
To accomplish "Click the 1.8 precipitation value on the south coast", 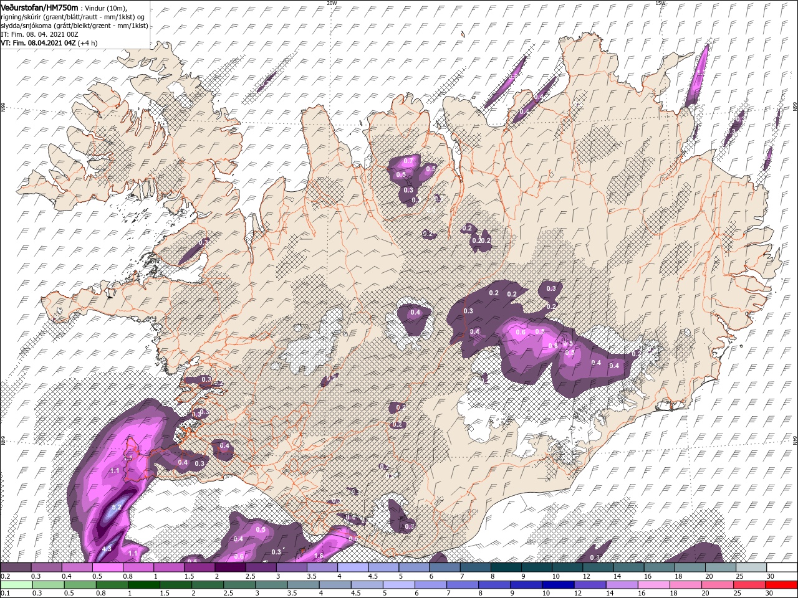I will (x=319, y=556).
